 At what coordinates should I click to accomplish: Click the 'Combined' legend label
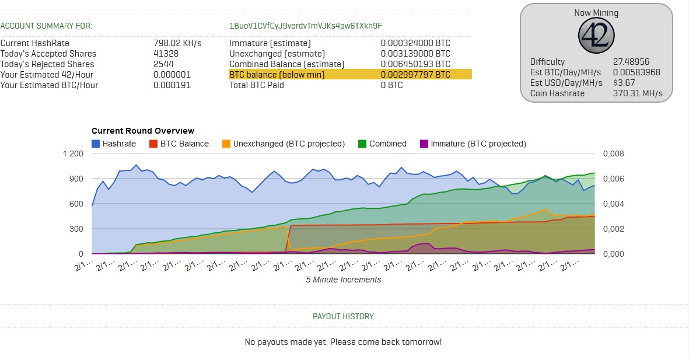point(388,144)
